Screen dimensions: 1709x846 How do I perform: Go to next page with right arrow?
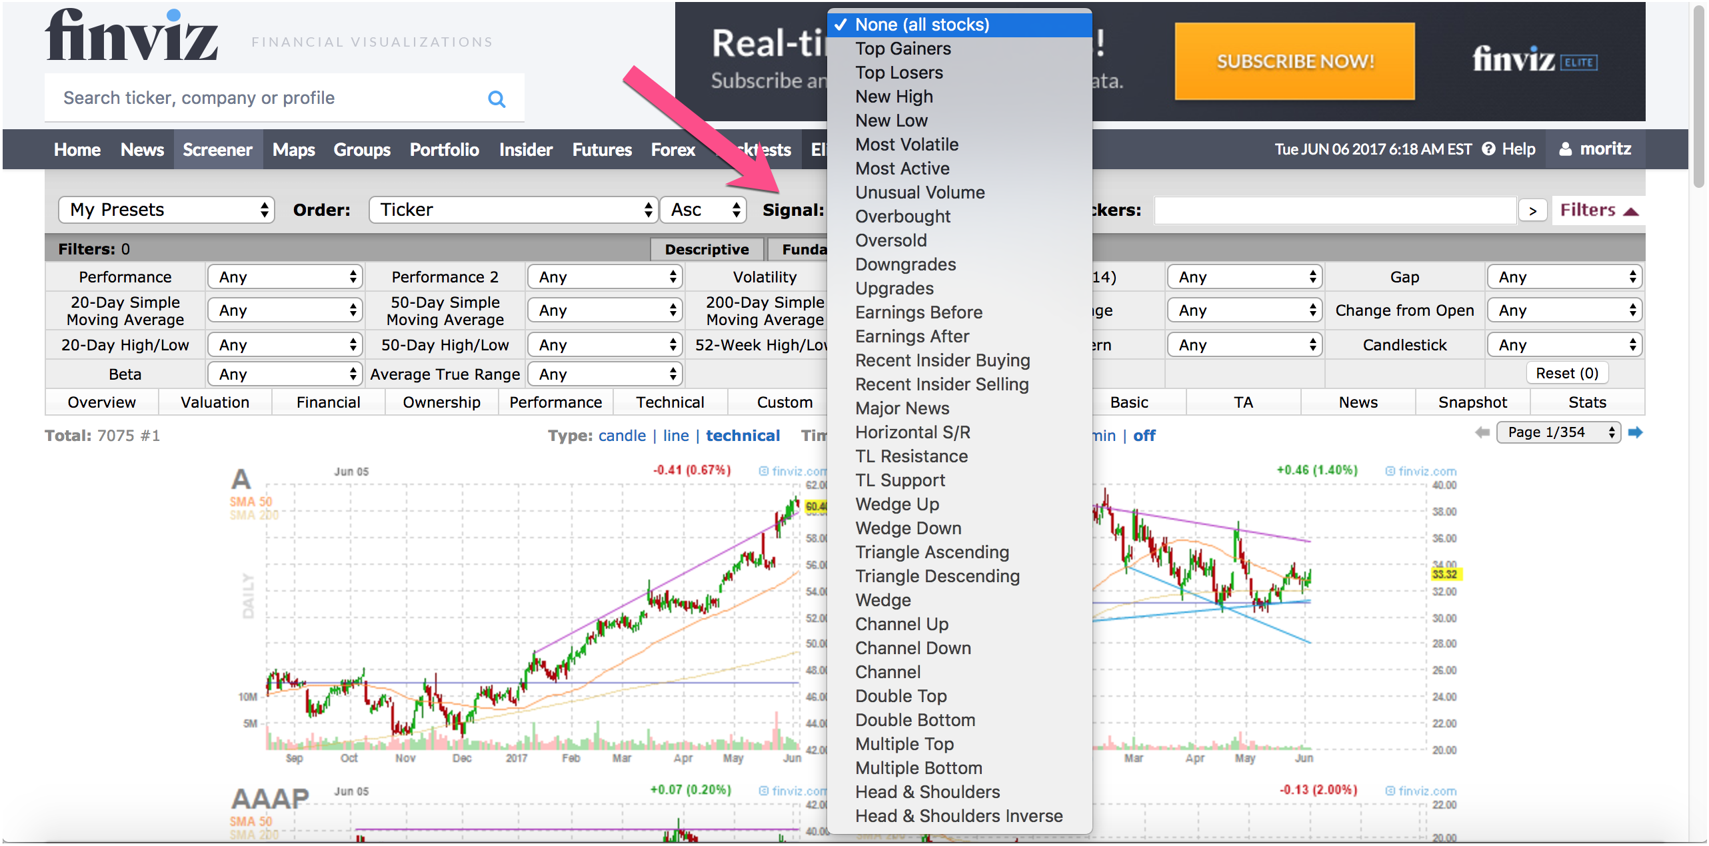tap(1635, 433)
